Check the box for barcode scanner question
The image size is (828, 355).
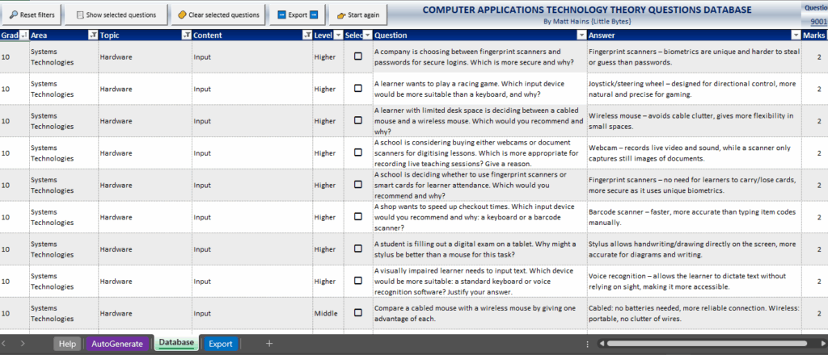(x=358, y=217)
